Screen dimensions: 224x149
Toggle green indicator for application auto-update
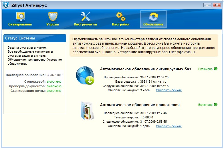[x=216, y=104]
